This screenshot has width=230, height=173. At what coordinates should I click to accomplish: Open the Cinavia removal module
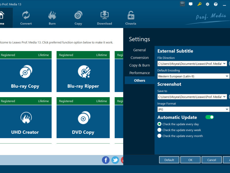[x=131, y=18]
